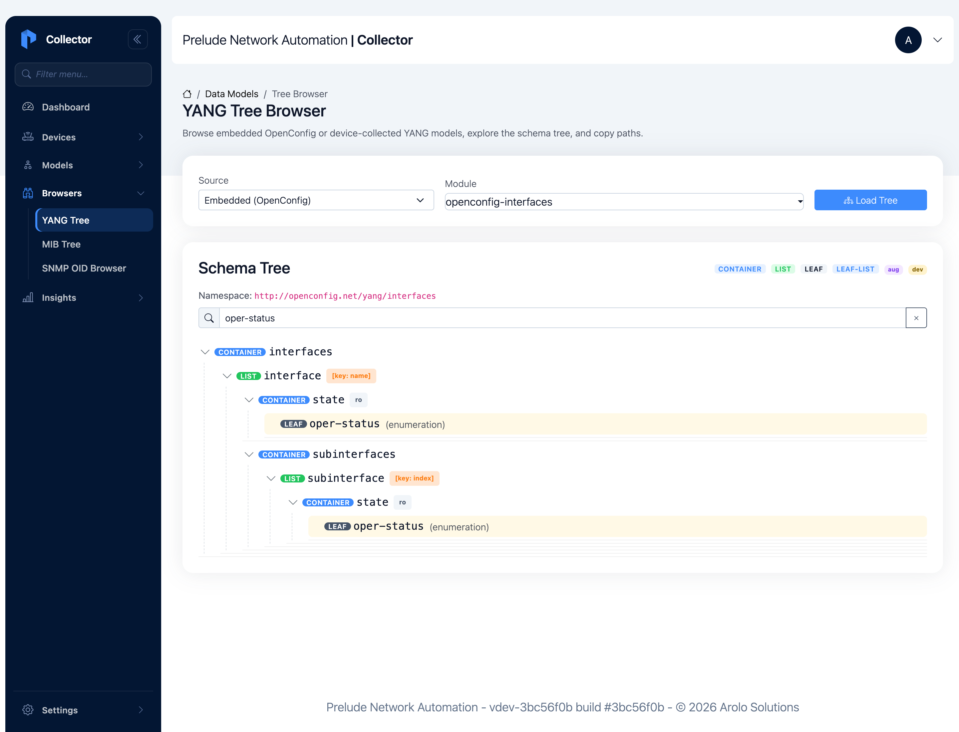Collapse the state node under subinterface
This screenshot has height=732, width=959.
tap(293, 502)
